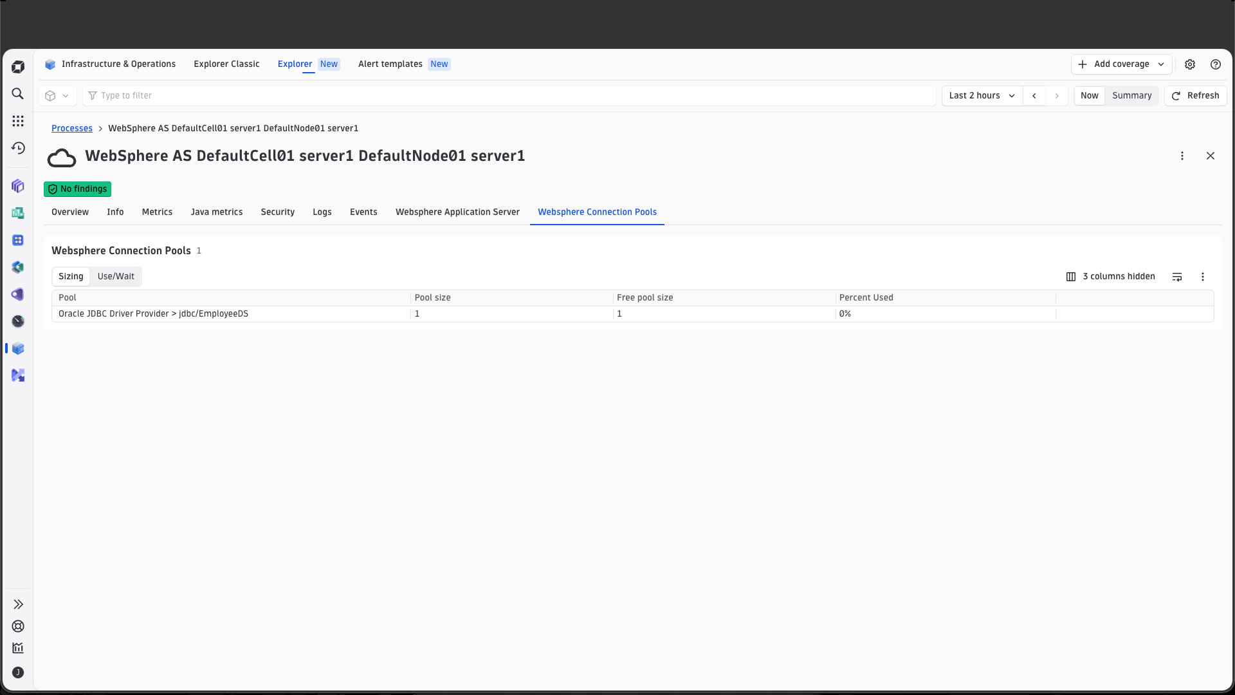
Task: Toggle table line wrap icon
Action: pyautogui.click(x=1177, y=277)
